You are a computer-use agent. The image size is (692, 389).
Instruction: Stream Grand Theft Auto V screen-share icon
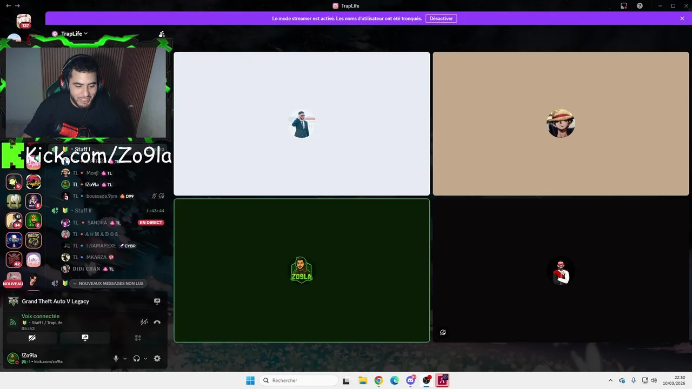(157, 301)
